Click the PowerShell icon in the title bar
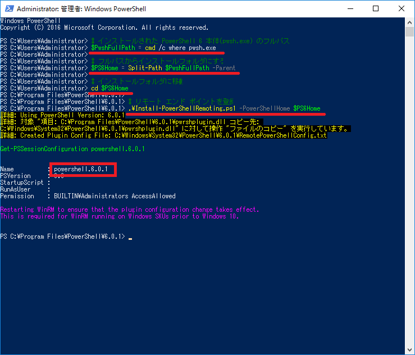The width and height of the screenshot is (415, 355). pos(9,8)
